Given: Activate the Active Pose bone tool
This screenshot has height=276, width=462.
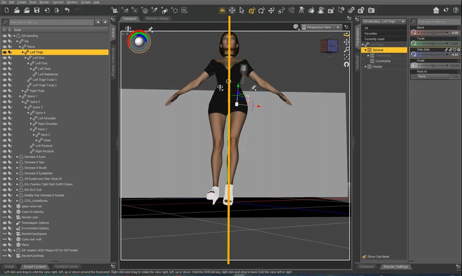Looking at the screenshot, I should [x=291, y=10].
